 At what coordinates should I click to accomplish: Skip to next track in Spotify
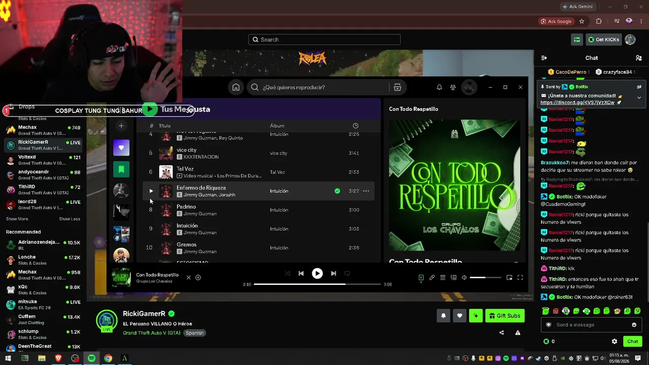coord(333,273)
